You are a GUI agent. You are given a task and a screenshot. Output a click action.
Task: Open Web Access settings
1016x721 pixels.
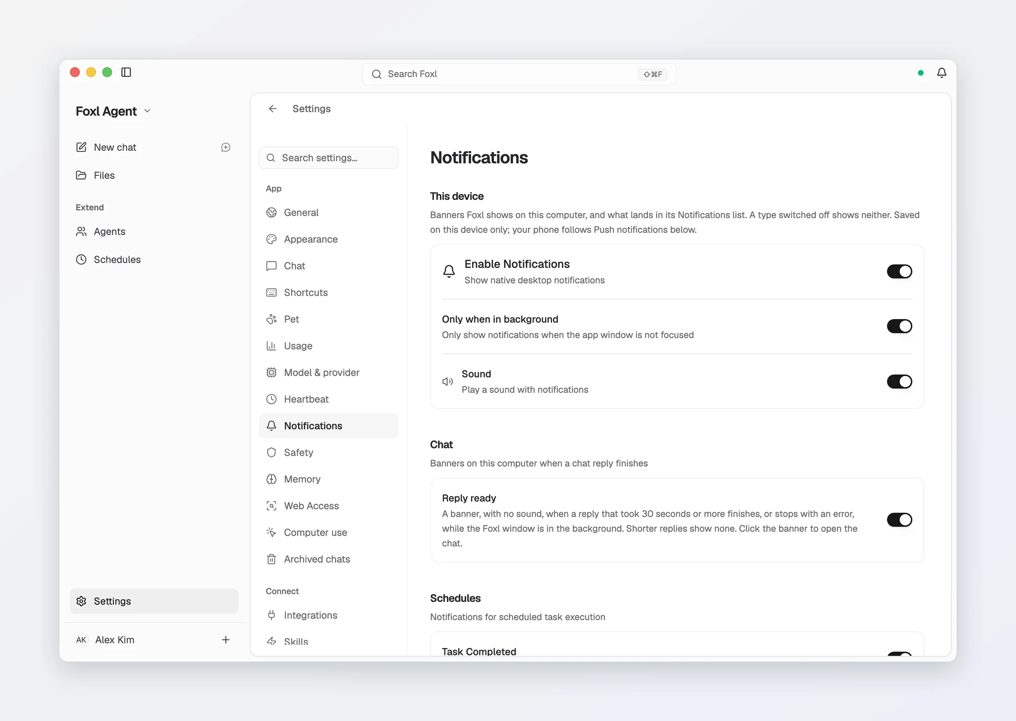pyautogui.click(x=329, y=506)
